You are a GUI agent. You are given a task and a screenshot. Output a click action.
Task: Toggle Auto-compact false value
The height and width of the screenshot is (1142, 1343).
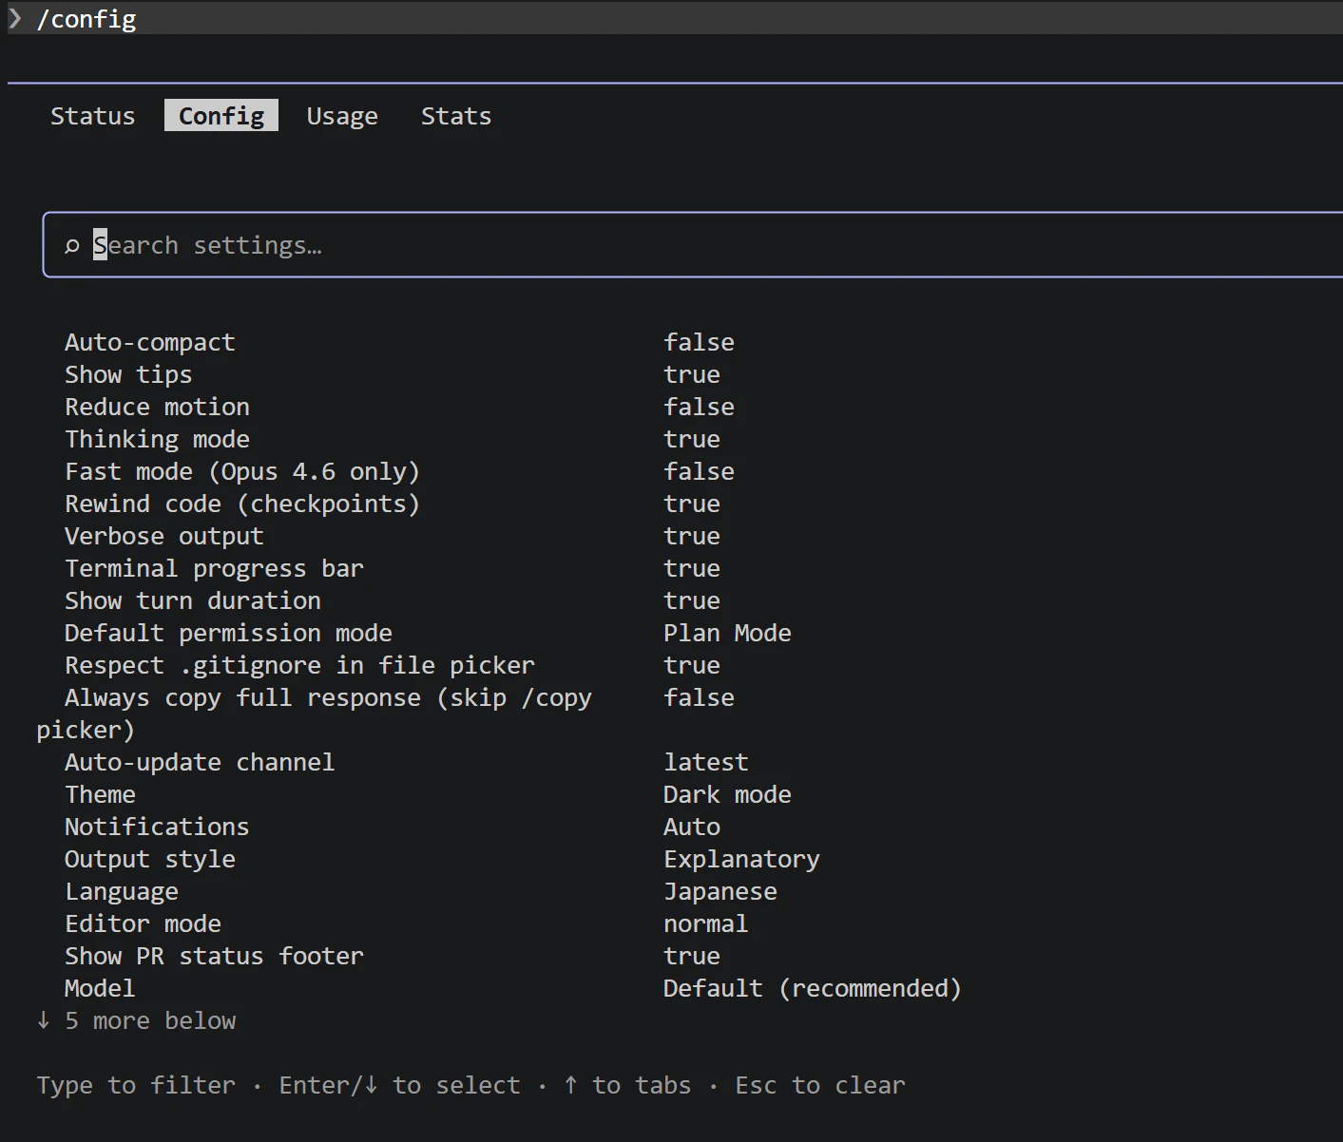coord(699,342)
